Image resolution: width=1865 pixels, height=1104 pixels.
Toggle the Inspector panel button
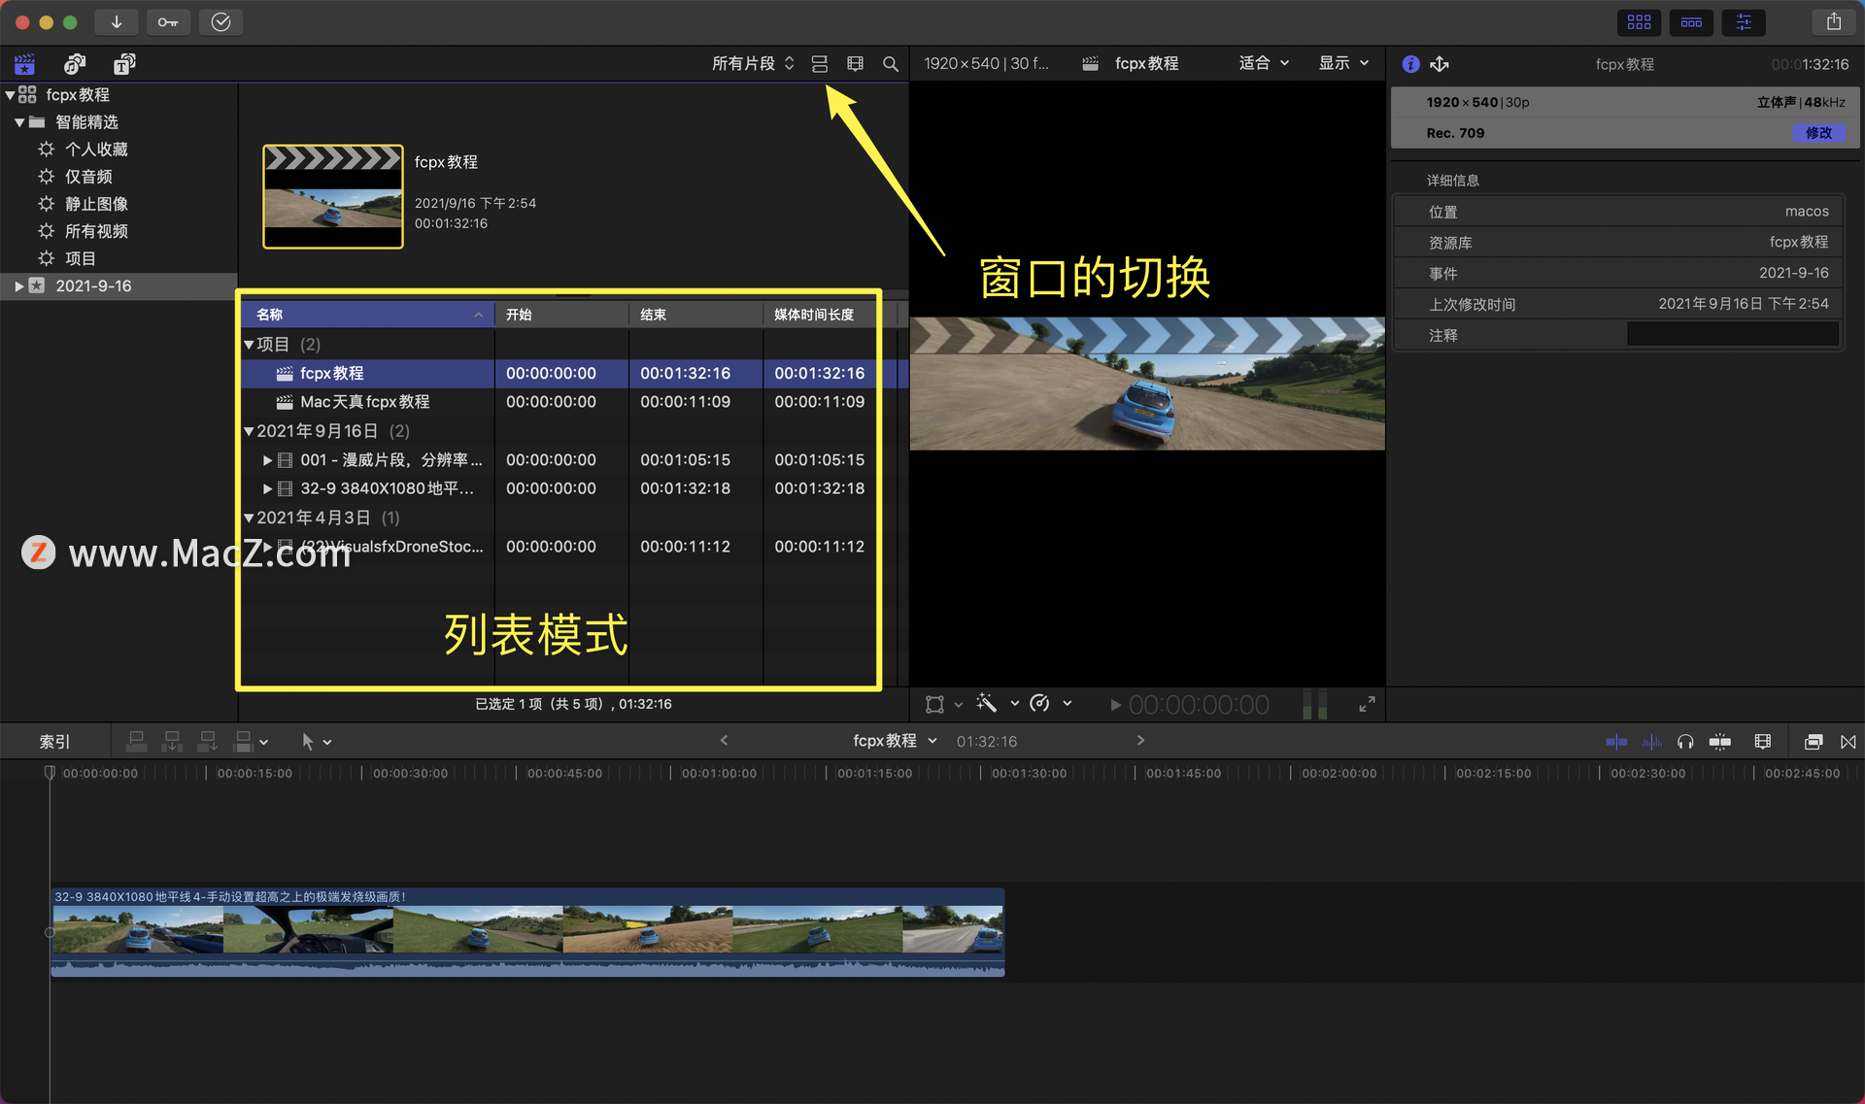(x=1744, y=21)
